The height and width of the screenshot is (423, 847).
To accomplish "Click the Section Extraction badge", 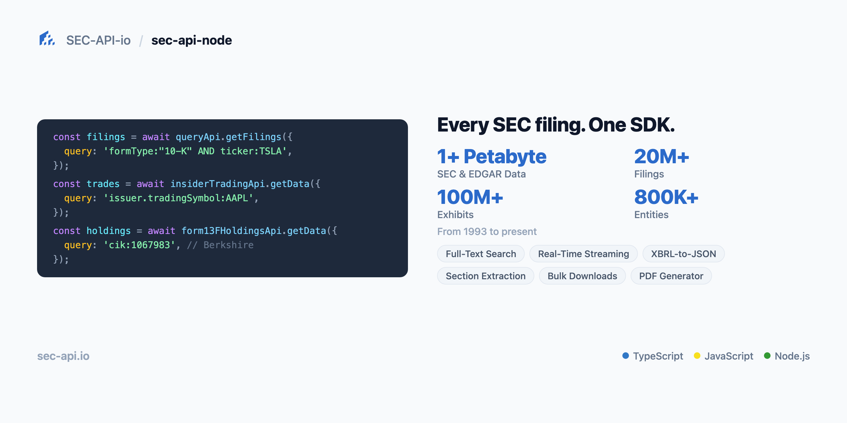I will pos(485,276).
